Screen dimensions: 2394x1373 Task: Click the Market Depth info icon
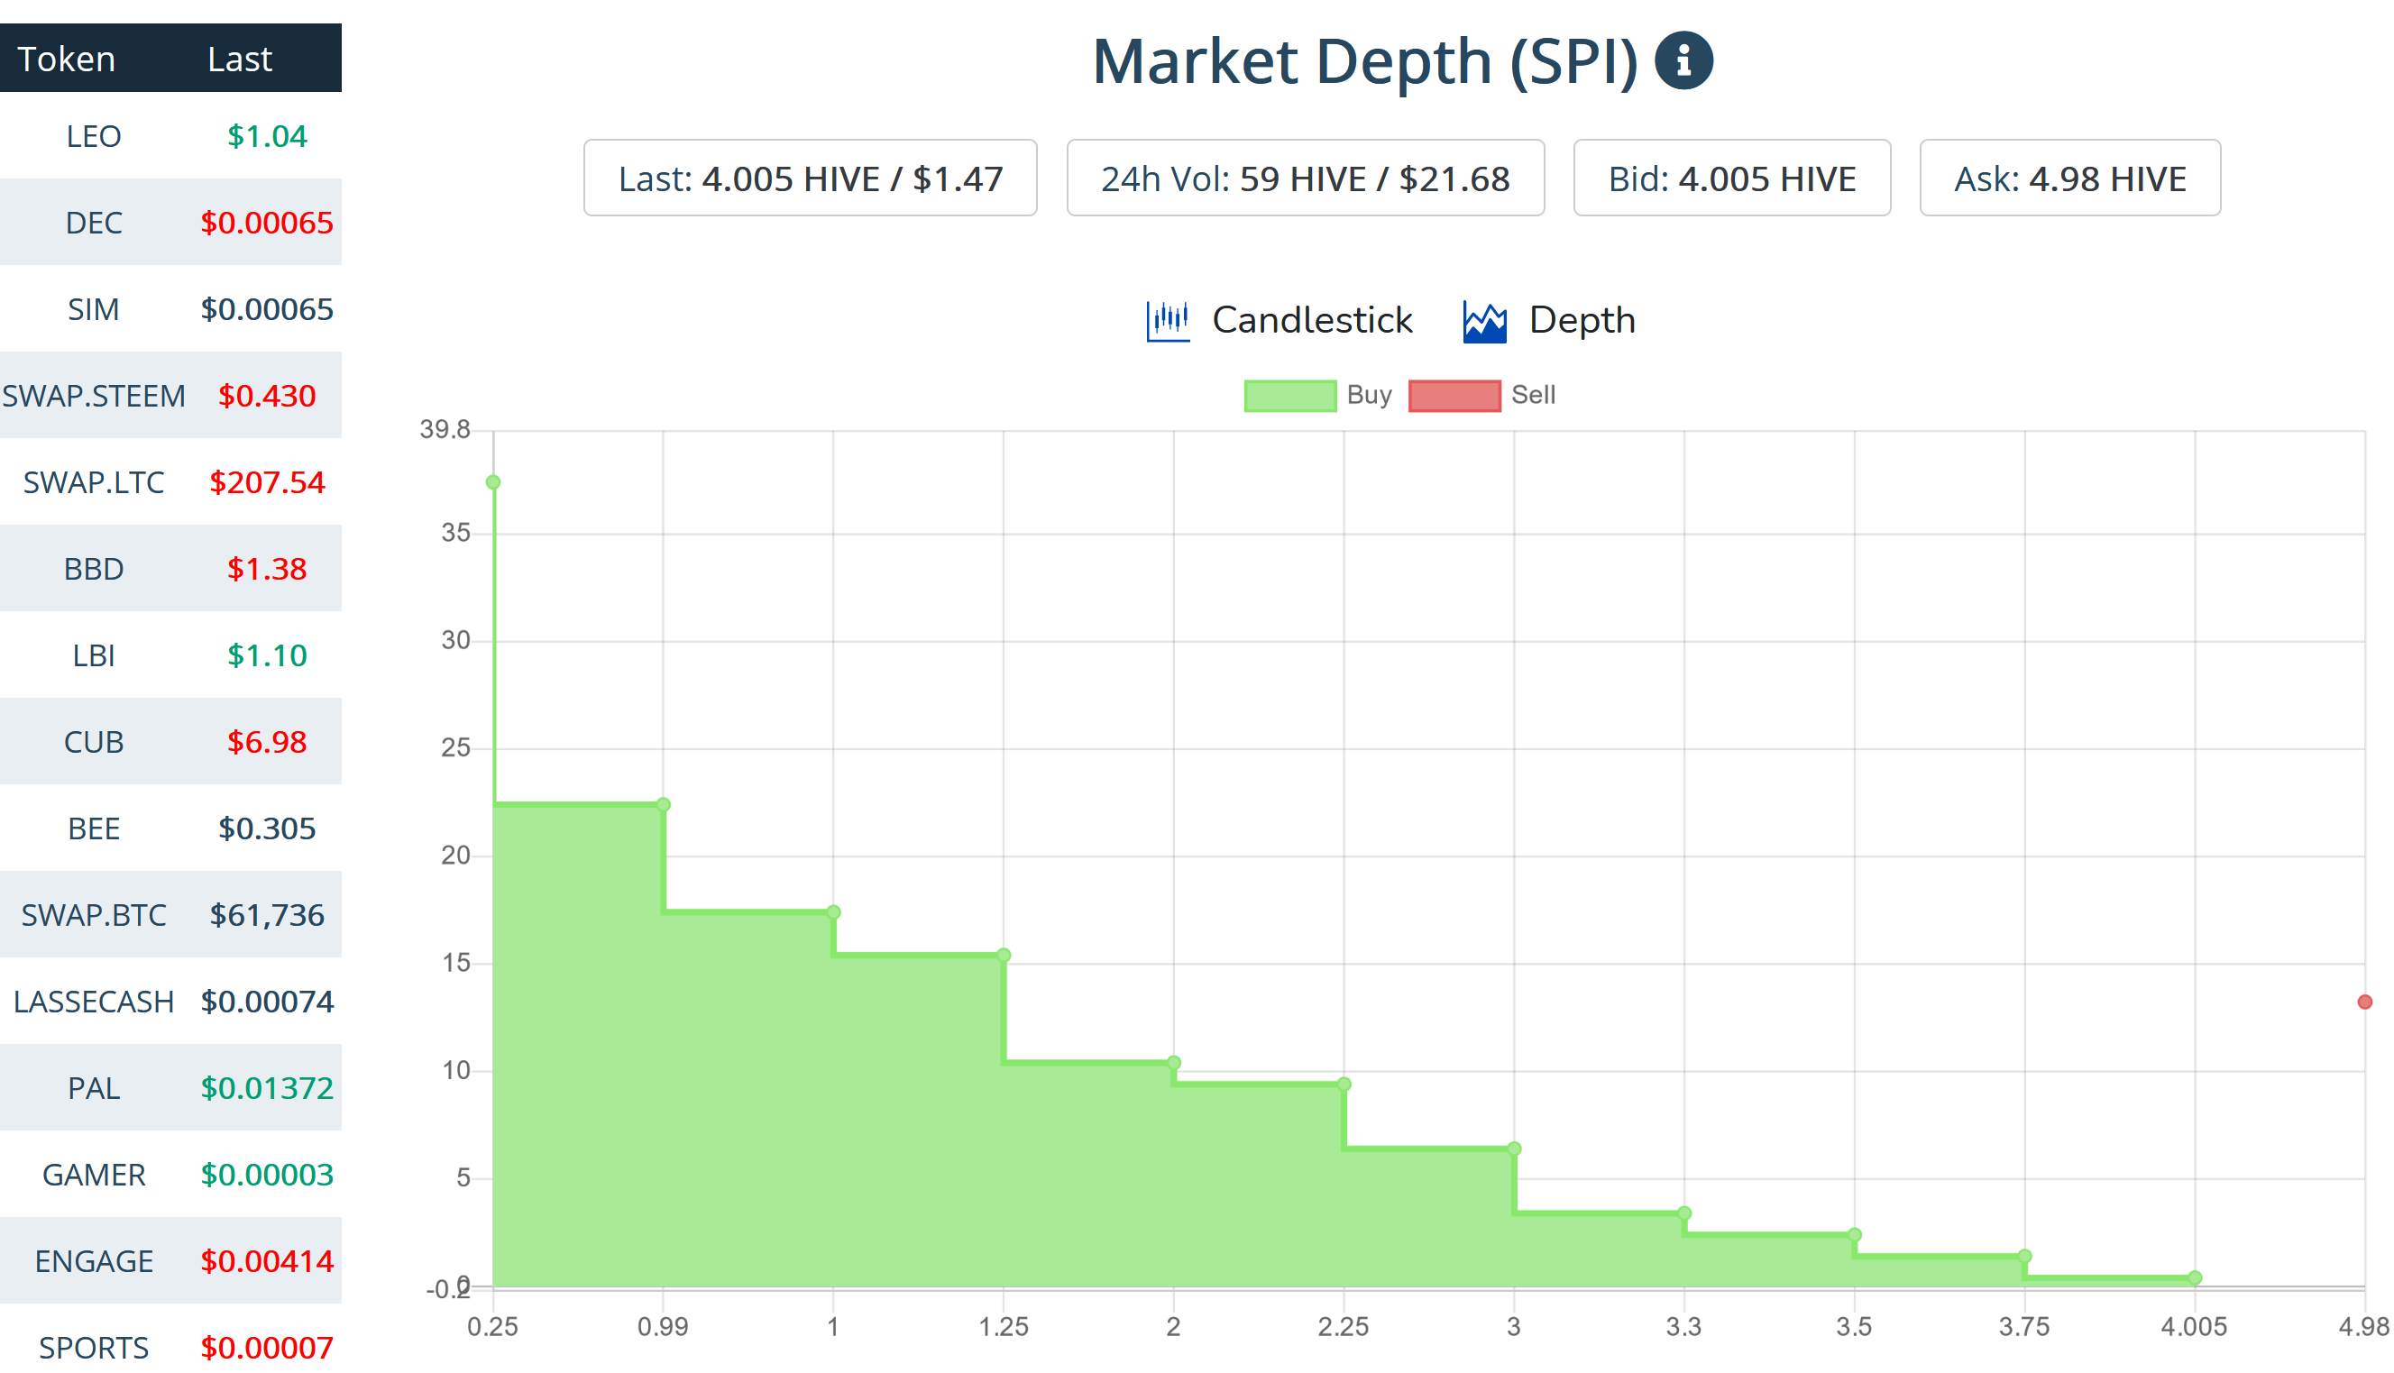pos(1683,61)
